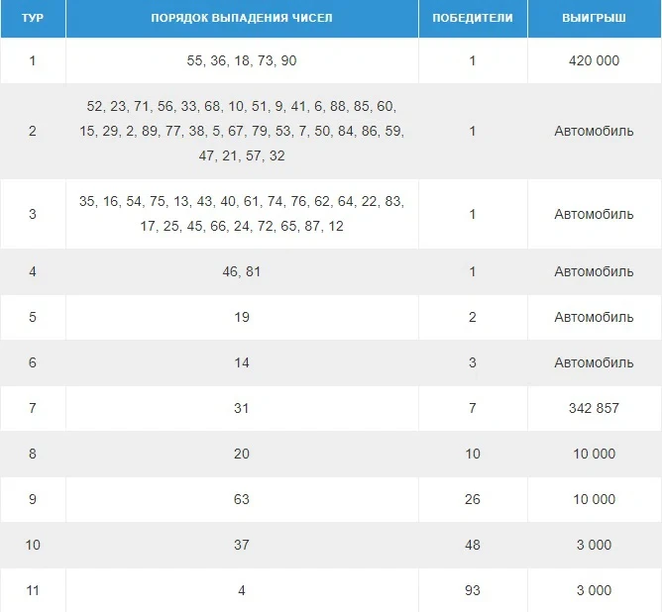The width and height of the screenshot is (662, 612).
Task: Click winners count 26 in round 9
Action: tap(473, 499)
